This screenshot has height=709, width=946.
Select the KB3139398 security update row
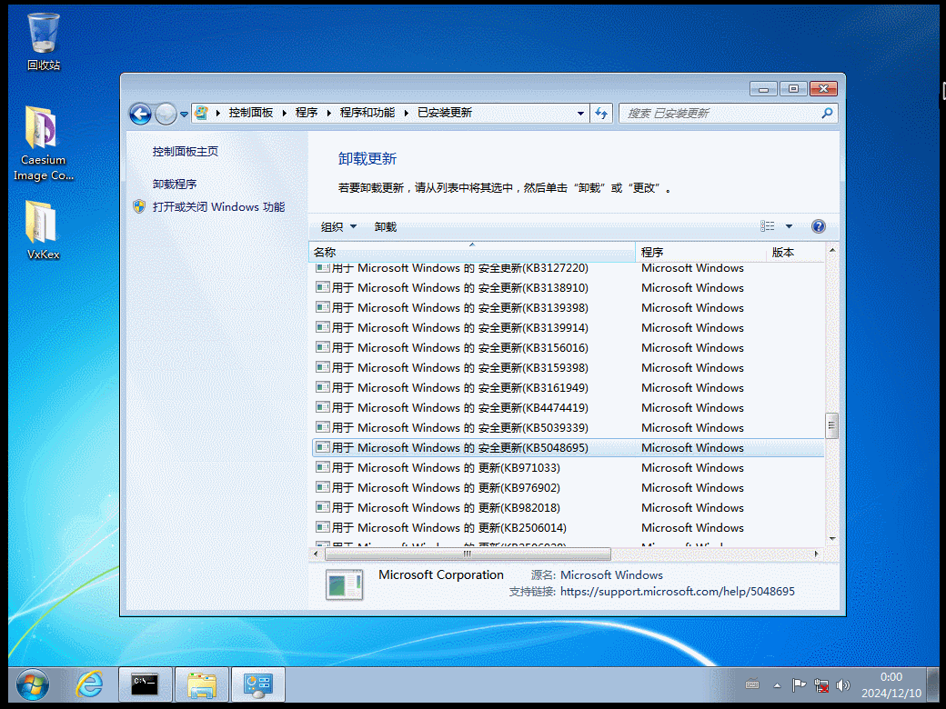(568, 307)
